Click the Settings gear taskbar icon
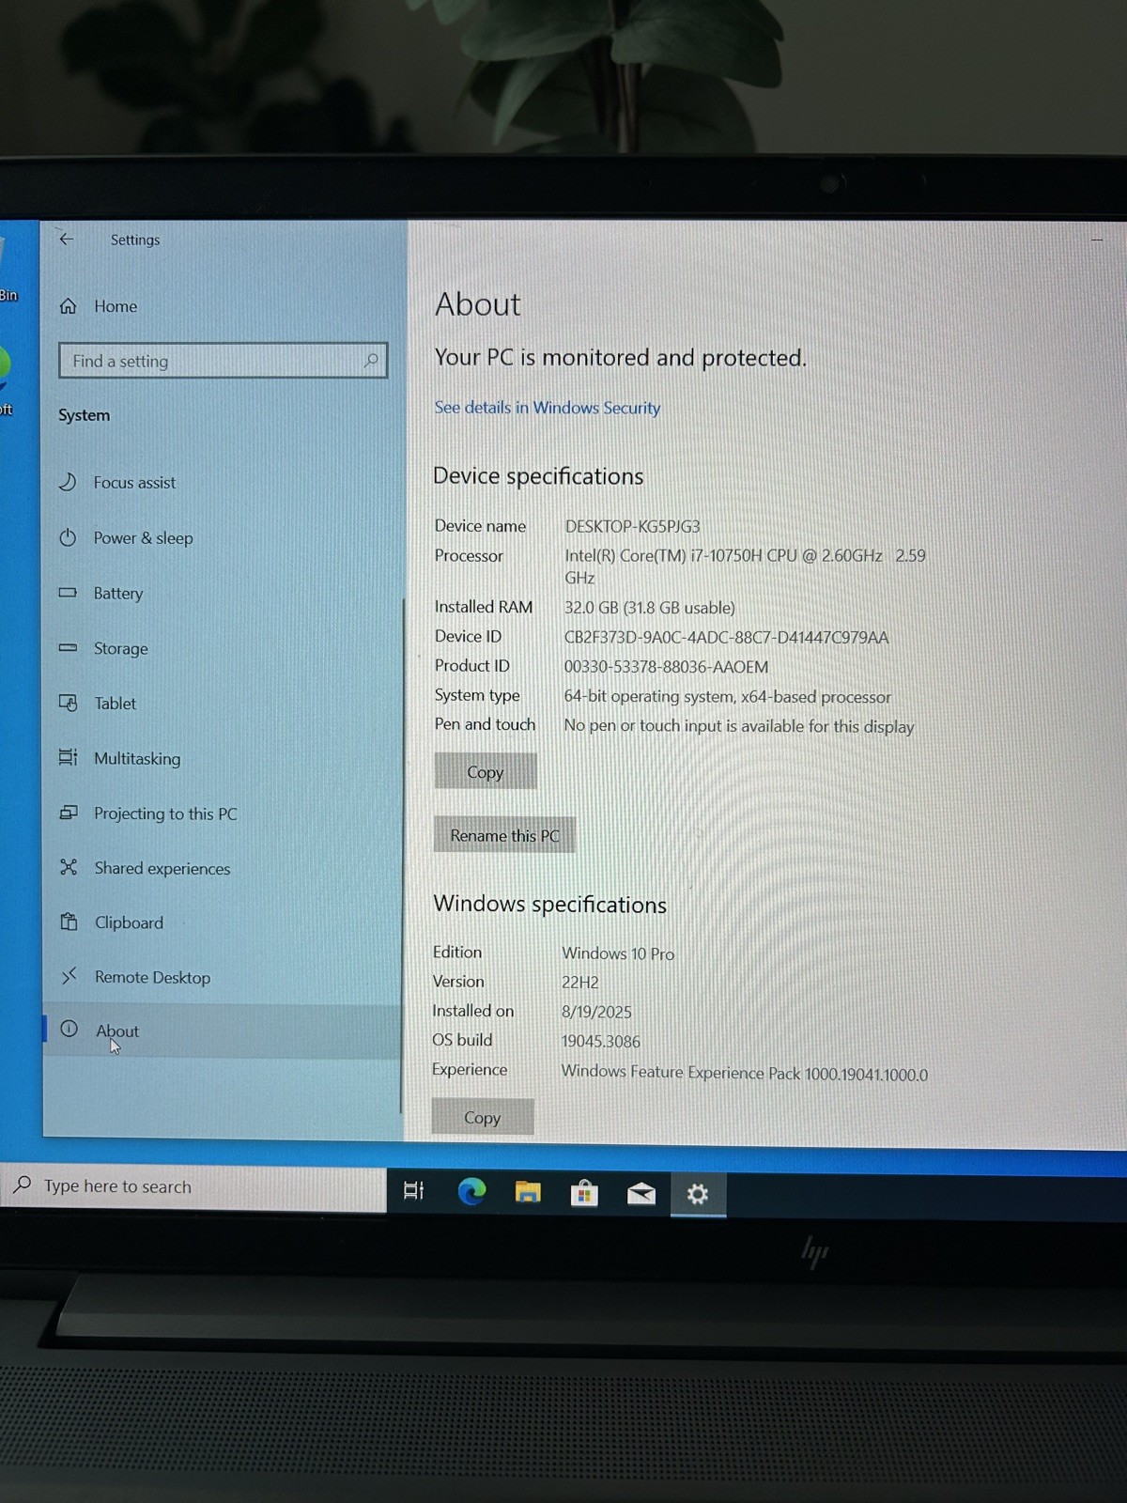The height and width of the screenshot is (1503, 1127). point(698,1194)
